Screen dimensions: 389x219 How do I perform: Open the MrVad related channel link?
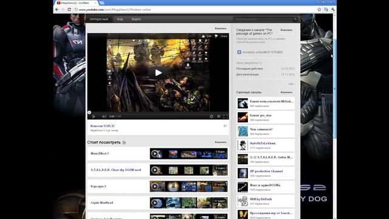click(272, 102)
